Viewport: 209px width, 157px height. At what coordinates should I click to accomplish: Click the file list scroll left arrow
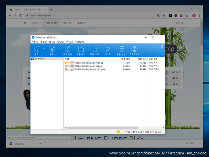pos(65,128)
